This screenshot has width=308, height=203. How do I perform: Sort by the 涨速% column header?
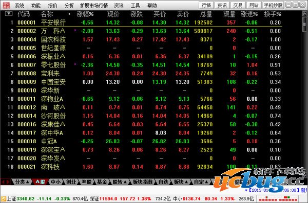249,14
